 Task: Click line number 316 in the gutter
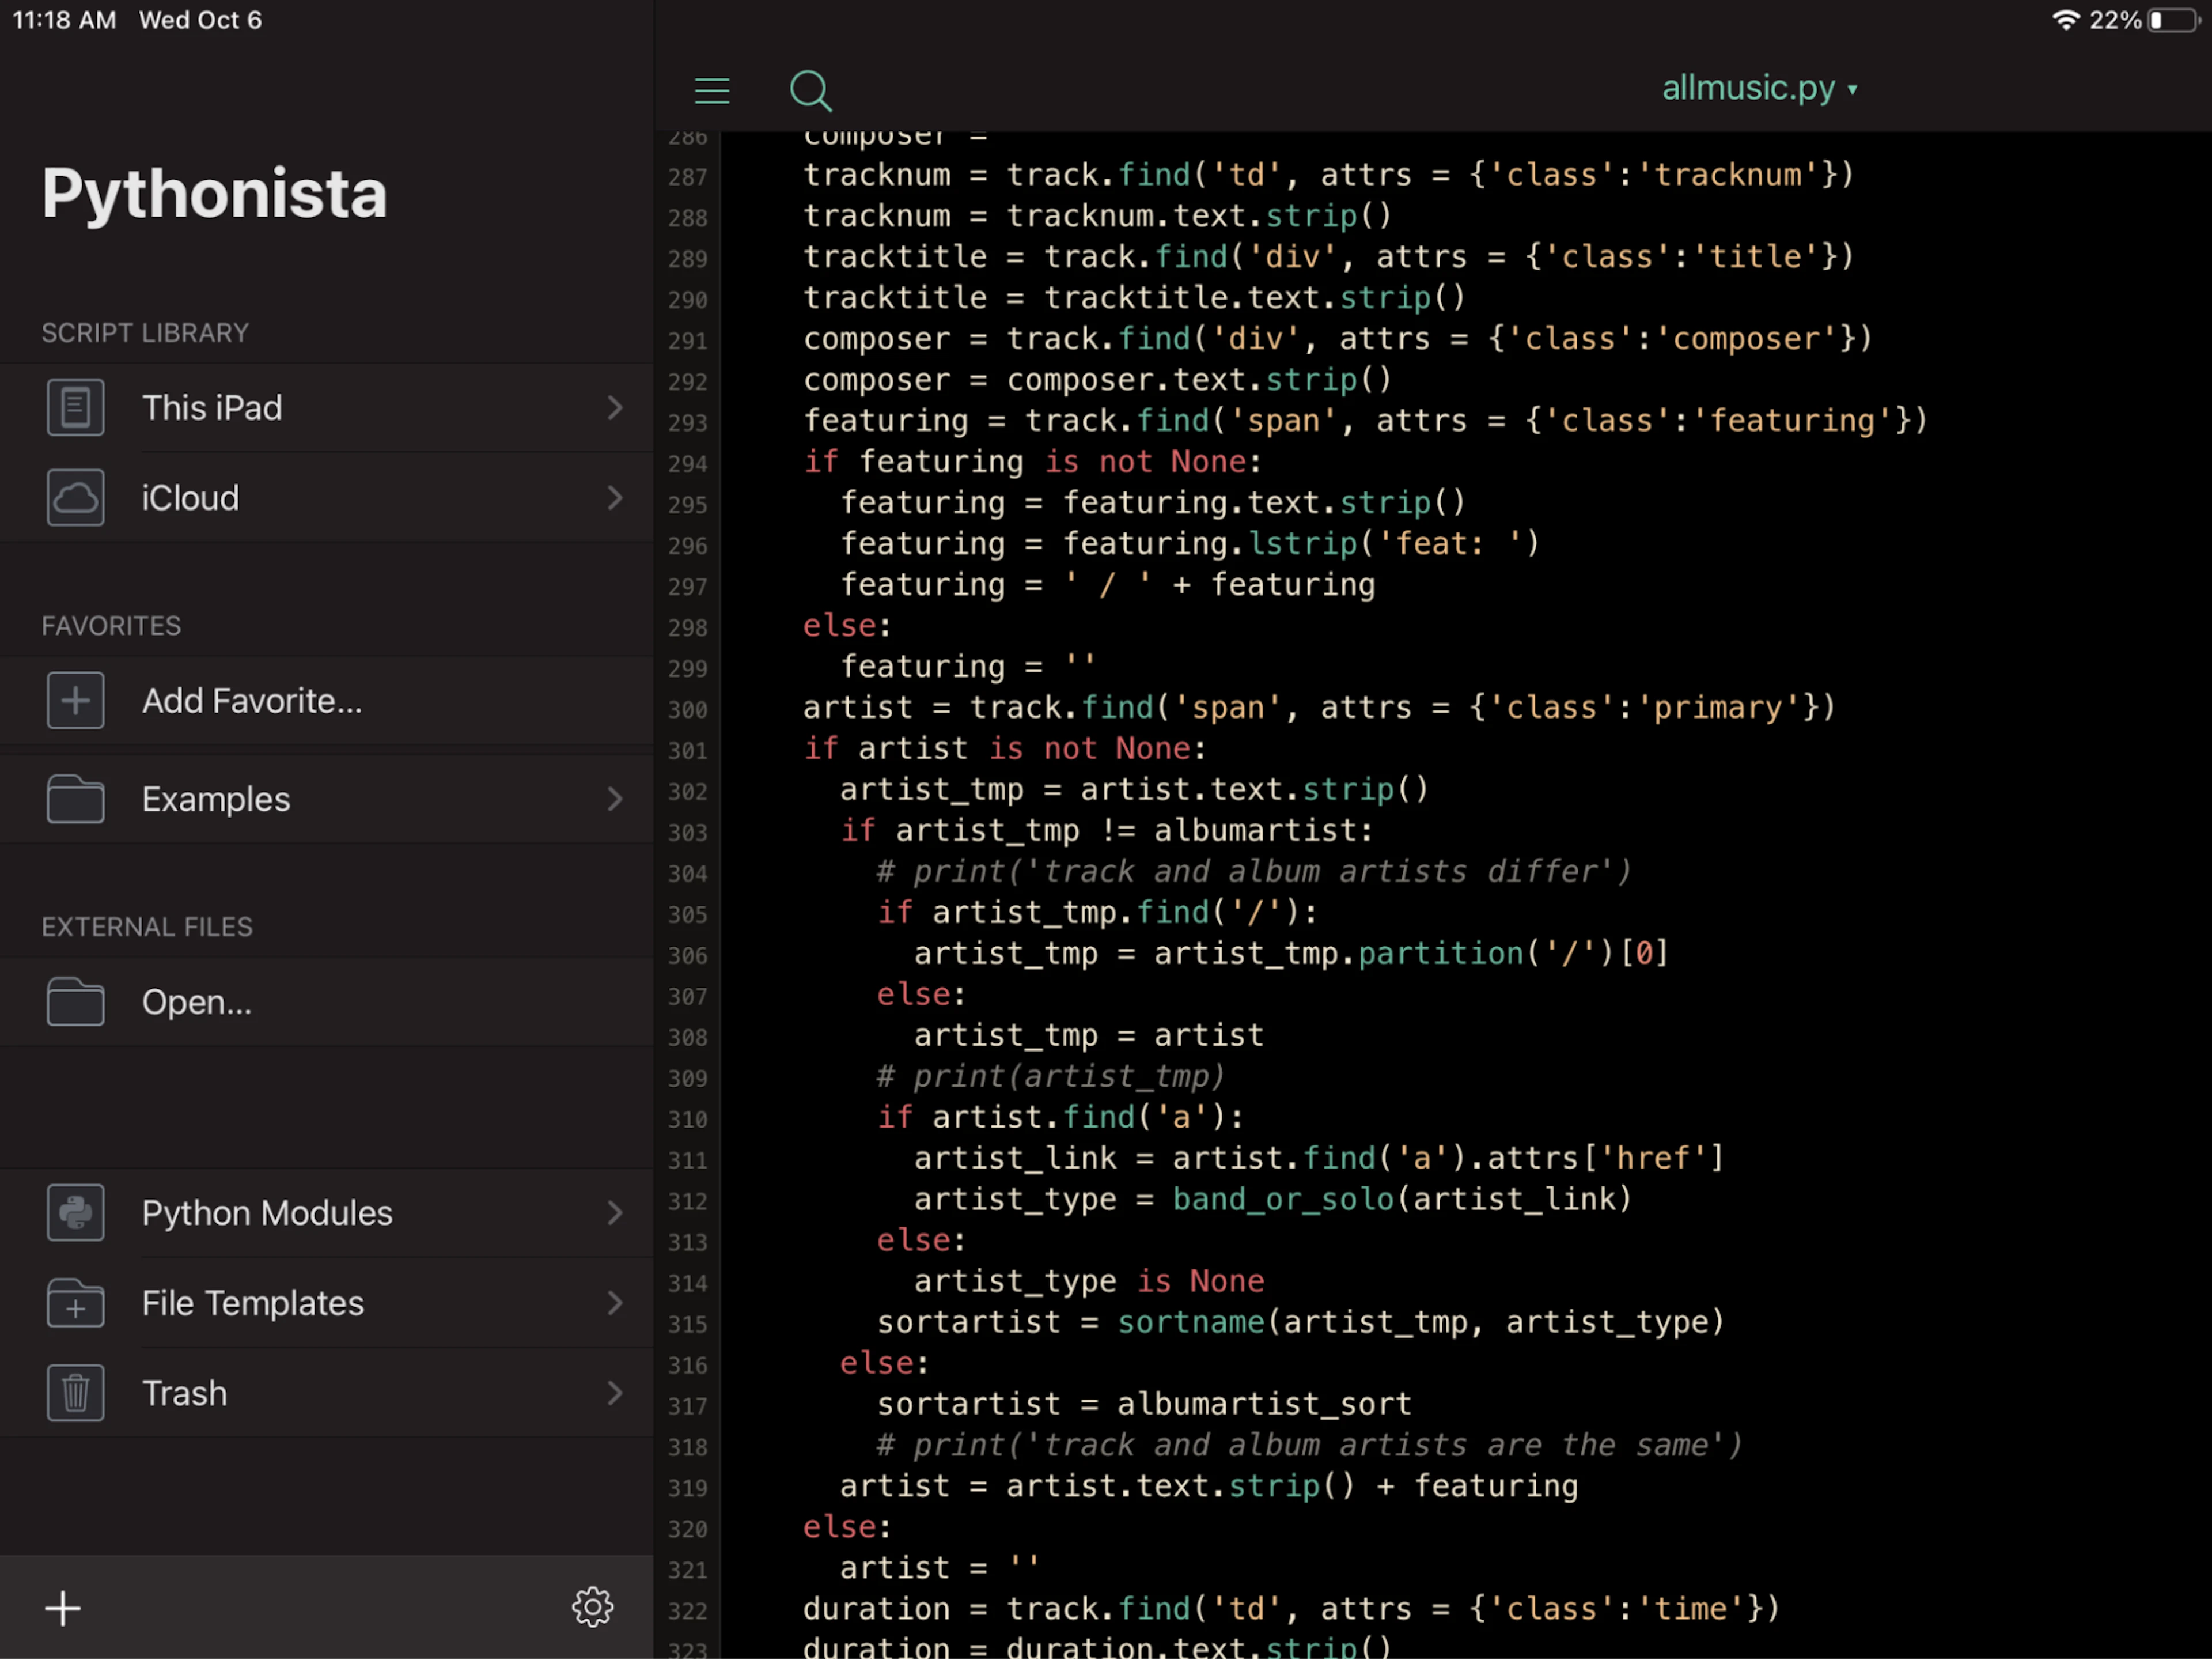[688, 1366]
